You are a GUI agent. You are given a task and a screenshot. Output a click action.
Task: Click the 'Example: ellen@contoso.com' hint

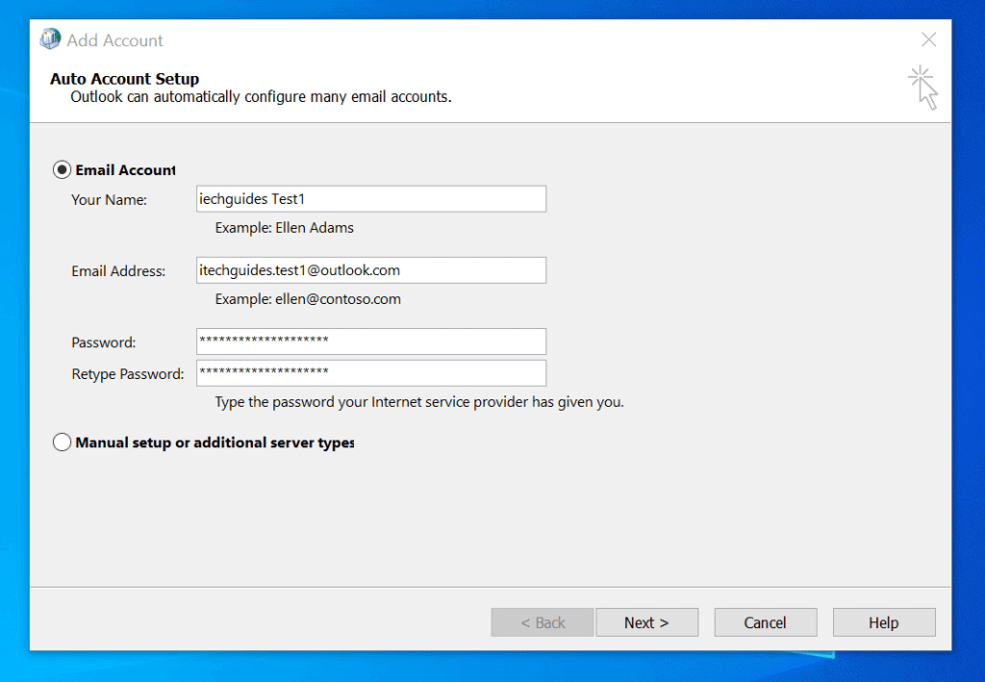(x=308, y=299)
